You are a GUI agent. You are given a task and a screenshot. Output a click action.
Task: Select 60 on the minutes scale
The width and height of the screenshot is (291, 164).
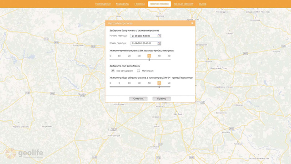pyautogui.click(x=169, y=56)
